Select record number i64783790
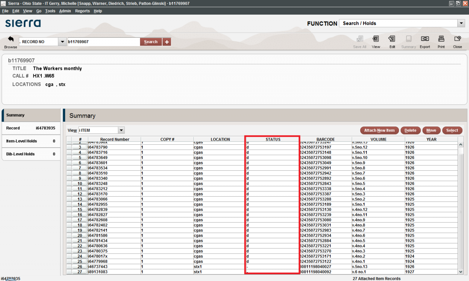Screen dimensions: 469x281 tap(97, 147)
